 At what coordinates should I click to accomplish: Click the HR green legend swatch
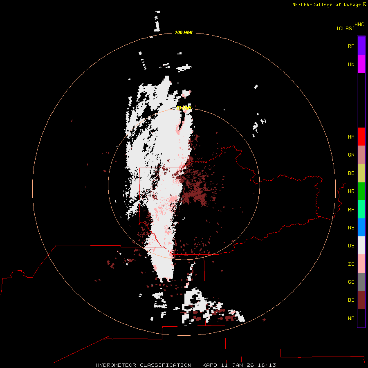pos(361,191)
